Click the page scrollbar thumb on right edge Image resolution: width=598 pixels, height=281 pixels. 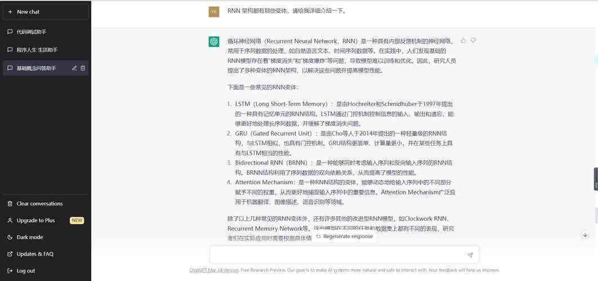coord(596,215)
